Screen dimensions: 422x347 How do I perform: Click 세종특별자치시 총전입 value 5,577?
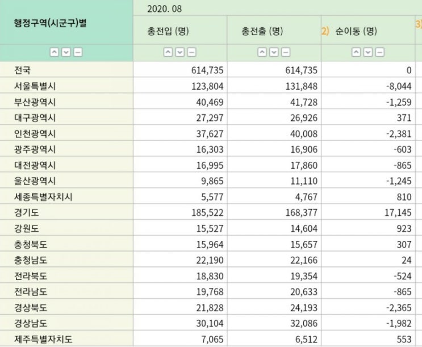212,197
